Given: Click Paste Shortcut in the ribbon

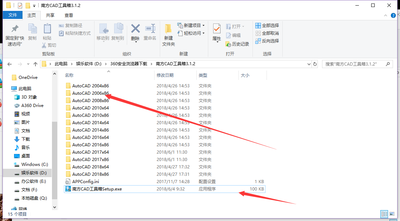Looking at the screenshot, I should click(x=75, y=33).
